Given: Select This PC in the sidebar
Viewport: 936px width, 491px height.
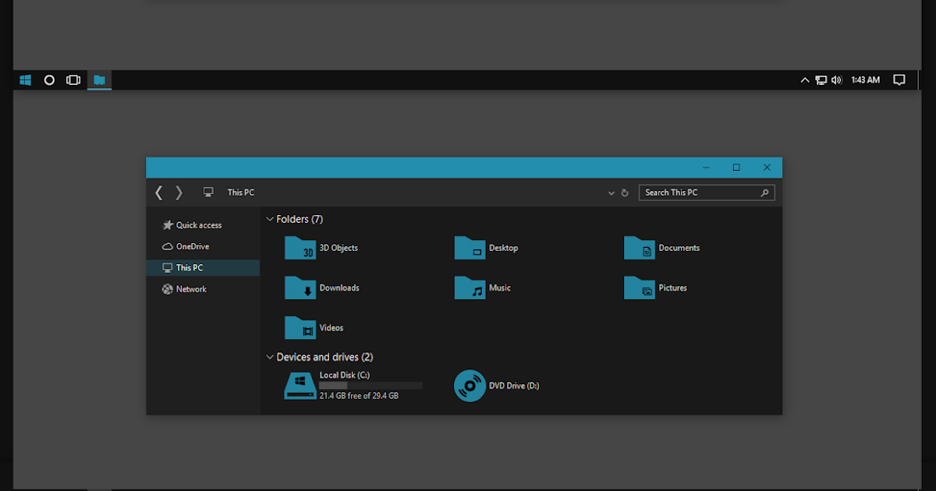Looking at the screenshot, I should pyautogui.click(x=203, y=267).
